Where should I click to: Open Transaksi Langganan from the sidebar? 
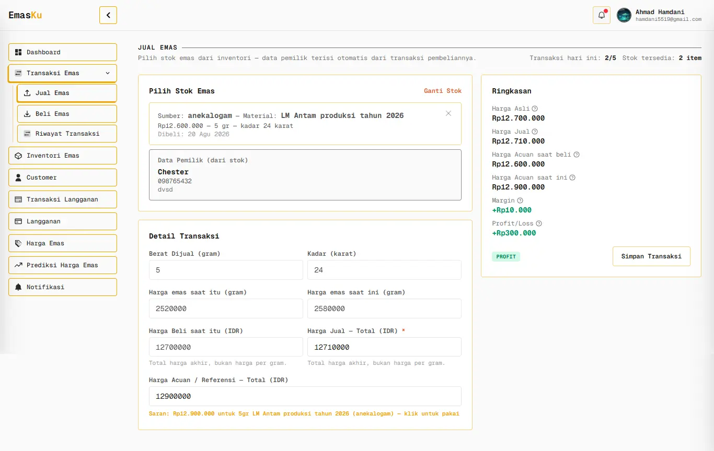click(63, 199)
